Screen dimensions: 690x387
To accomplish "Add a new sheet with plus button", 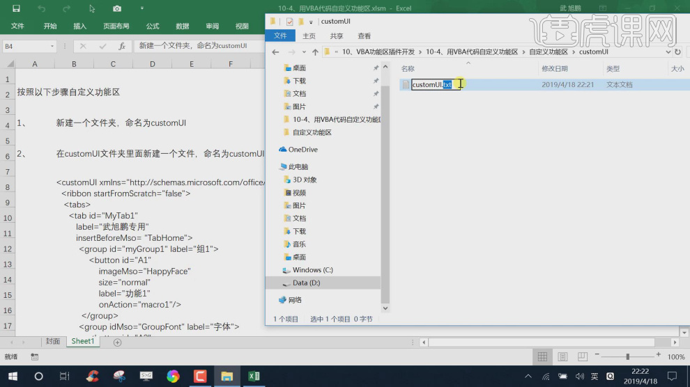I will pos(118,342).
